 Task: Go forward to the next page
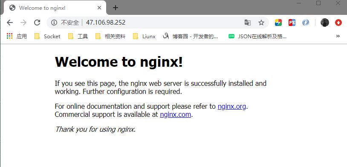click(23, 23)
